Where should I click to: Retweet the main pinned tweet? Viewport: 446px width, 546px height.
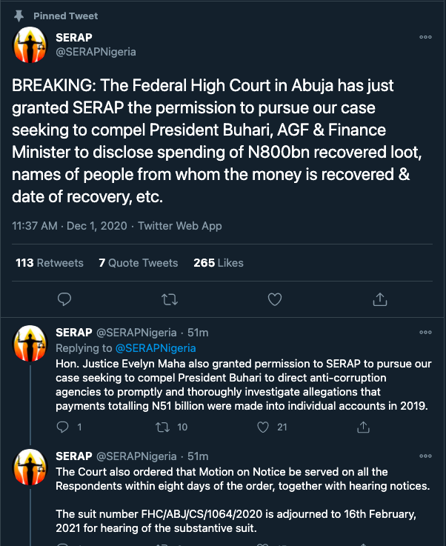click(170, 299)
